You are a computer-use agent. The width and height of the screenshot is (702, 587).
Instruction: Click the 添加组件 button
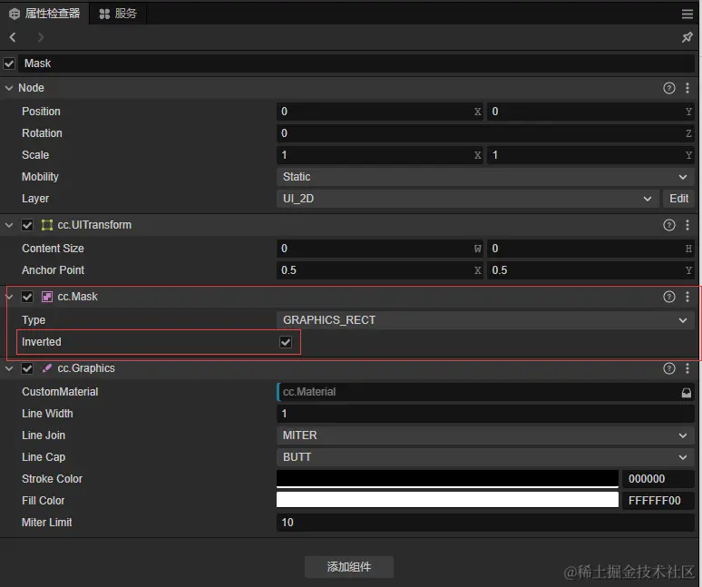[x=349, y=567]
